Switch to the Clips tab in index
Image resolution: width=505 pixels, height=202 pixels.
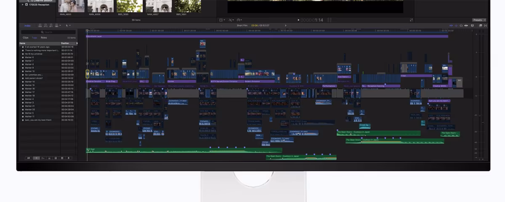point(26,38)
